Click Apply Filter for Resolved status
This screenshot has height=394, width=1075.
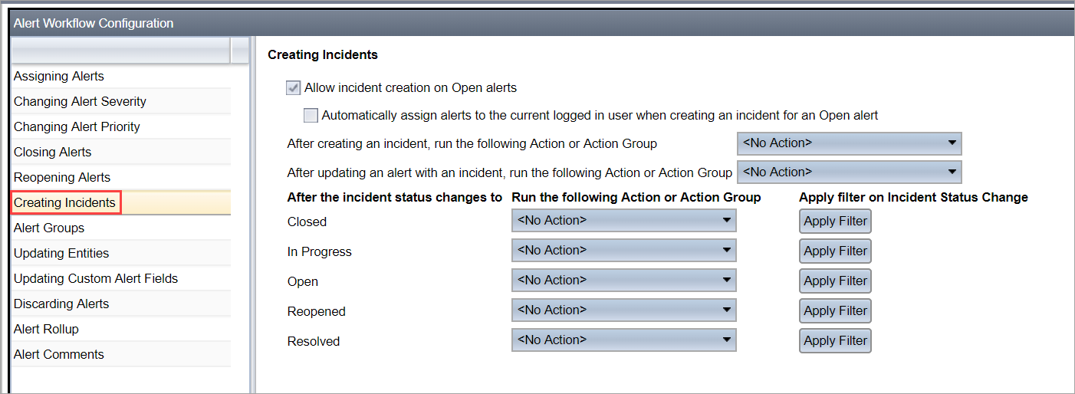[835, 341]
